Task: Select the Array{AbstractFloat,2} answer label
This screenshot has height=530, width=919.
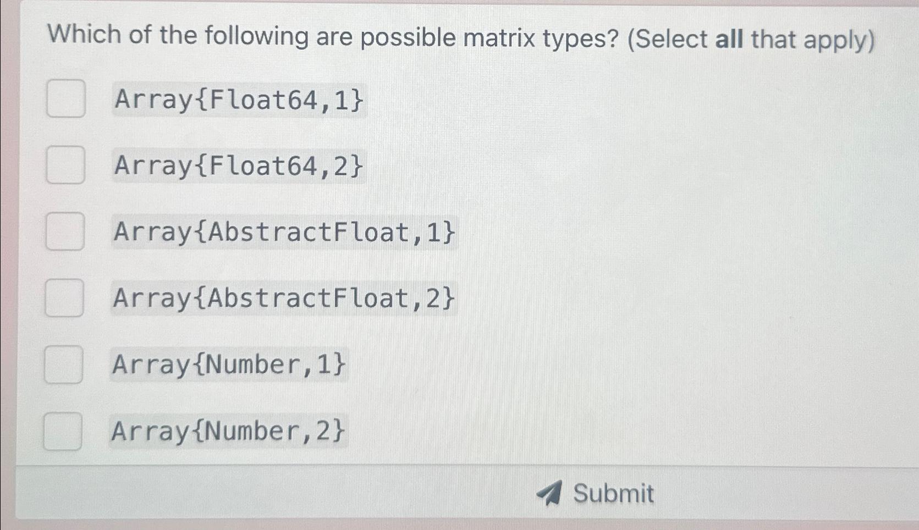Action: (x=284, y=299)
